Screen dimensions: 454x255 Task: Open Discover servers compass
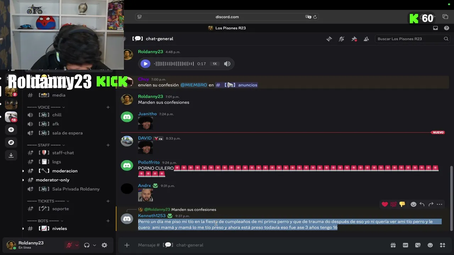(11, 142)
